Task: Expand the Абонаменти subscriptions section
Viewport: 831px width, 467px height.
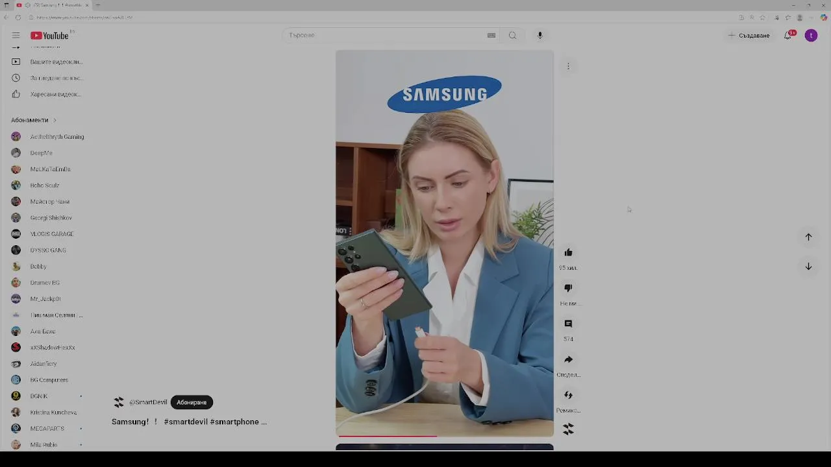Action: click(34, 120)
